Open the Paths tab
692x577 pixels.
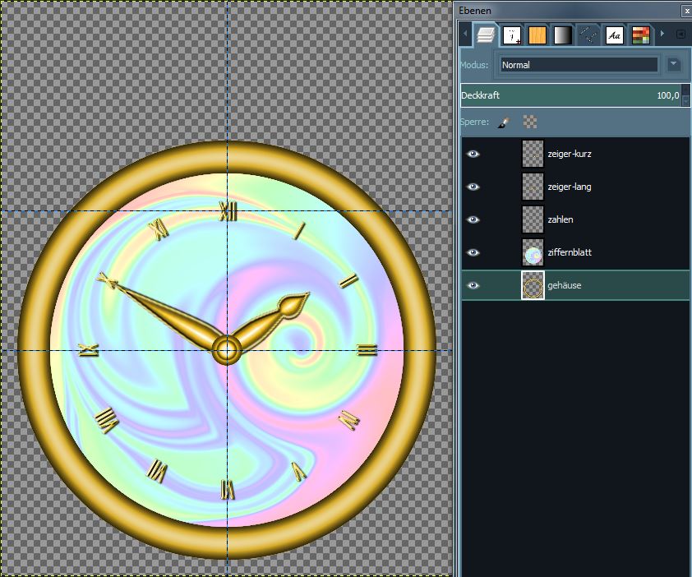pyautogui.click(x=588, y=35)
